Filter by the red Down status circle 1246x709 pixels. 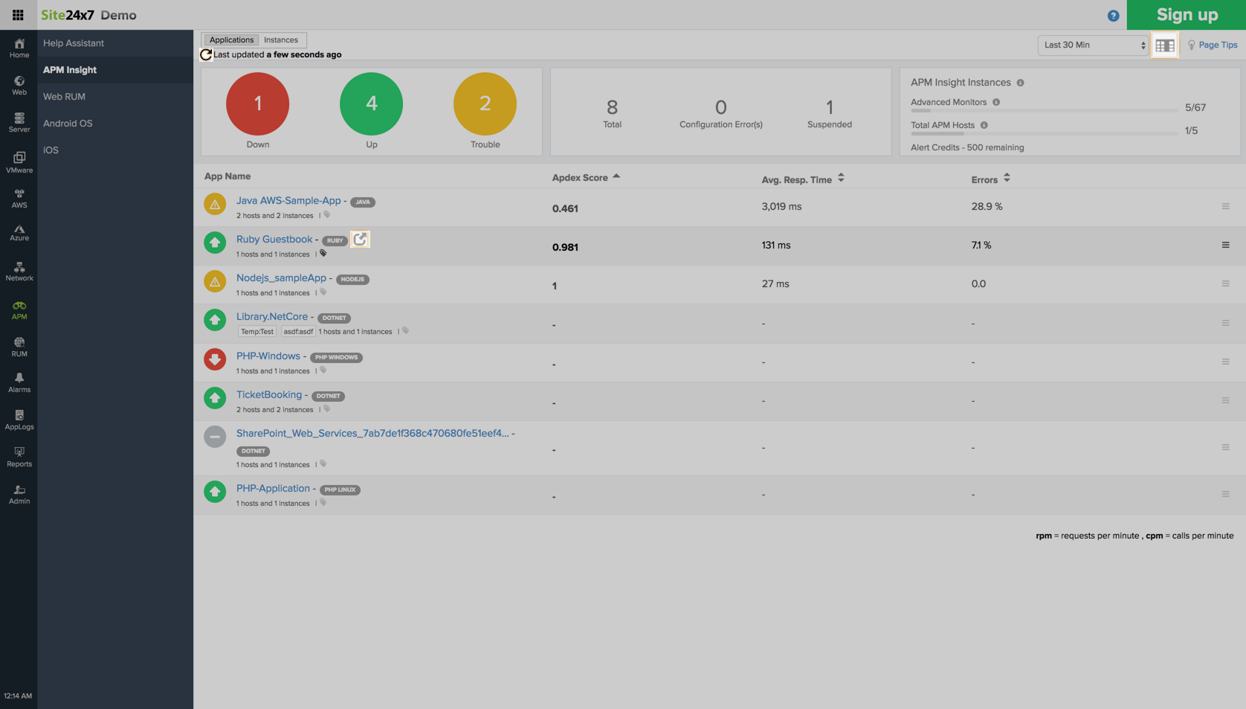coord(257,104)
